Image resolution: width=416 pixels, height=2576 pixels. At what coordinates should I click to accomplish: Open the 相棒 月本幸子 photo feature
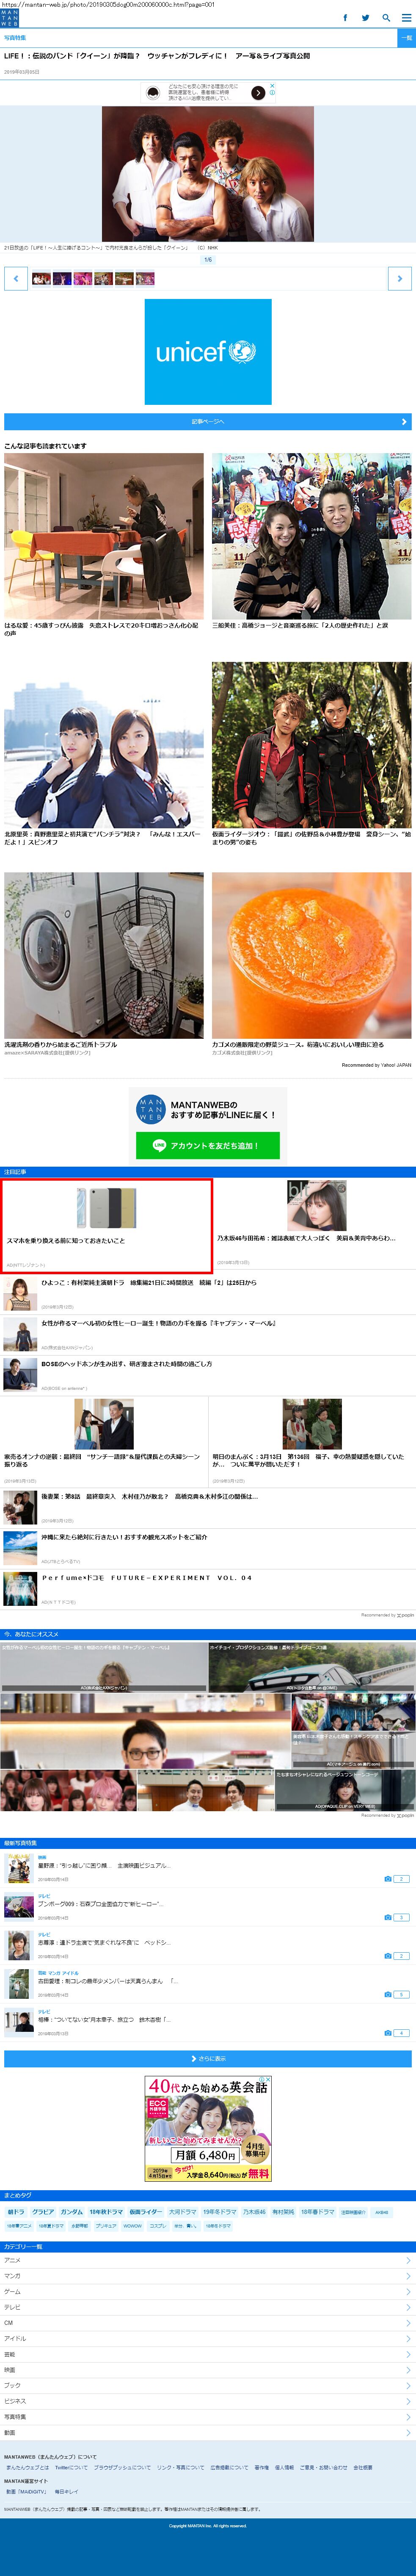tap(104, 2019)
